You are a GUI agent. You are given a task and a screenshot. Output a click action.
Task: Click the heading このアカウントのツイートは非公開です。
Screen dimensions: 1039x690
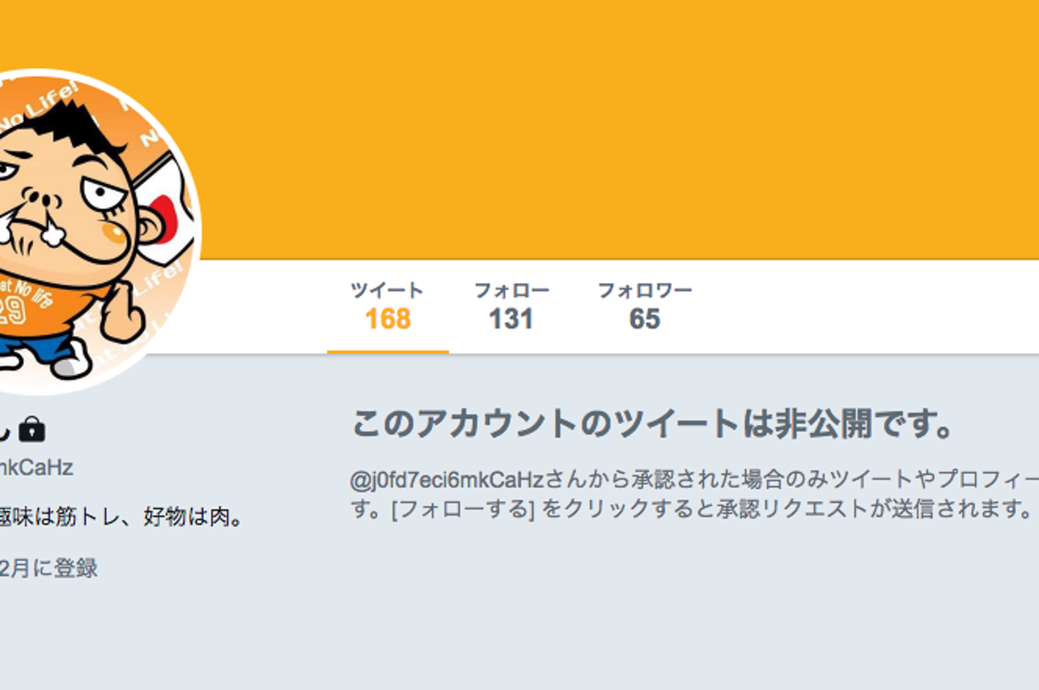click(x=652, y=424)
